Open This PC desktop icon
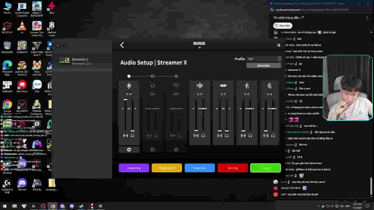This screenshot has width=374, height=210. point(7,8)
